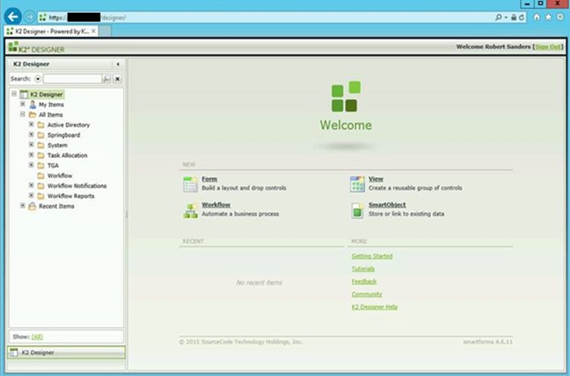
Task: Expand the Recent Items tree node
Action: 23,206
